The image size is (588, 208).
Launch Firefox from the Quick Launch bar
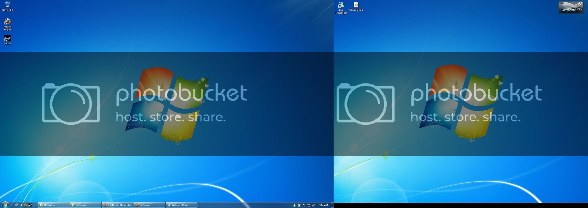(25, 205)
